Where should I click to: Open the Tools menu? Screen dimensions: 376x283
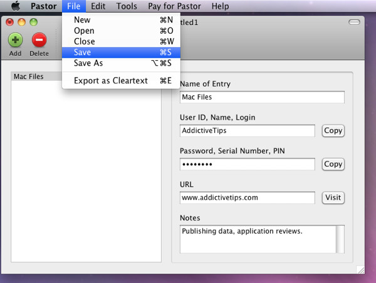coord(127,6)
